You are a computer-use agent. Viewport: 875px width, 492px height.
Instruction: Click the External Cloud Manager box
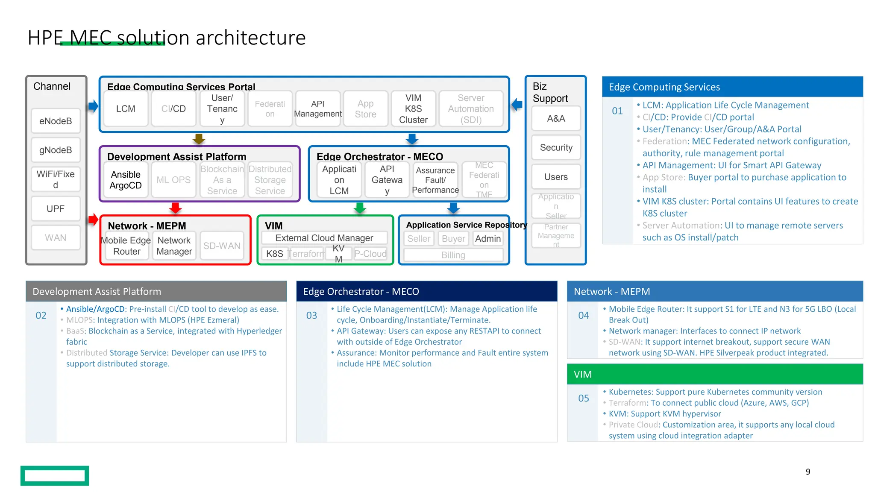pos(324,238)
